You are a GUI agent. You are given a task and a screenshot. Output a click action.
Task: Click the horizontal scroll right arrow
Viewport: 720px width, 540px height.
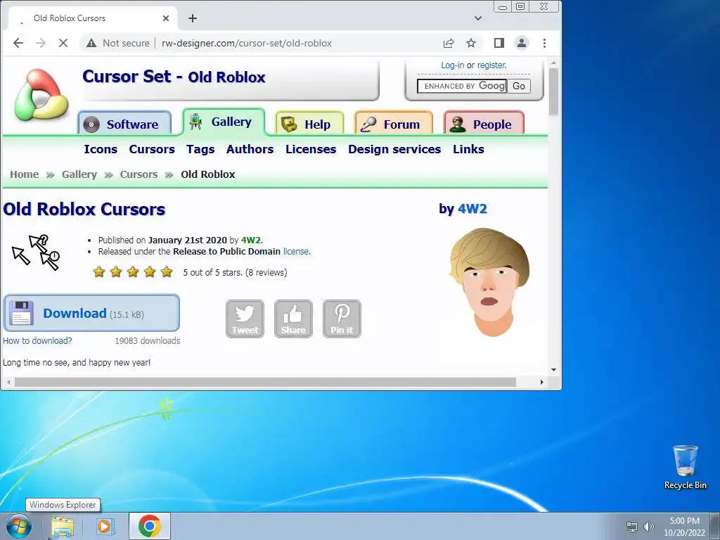(x=542, y=382)
